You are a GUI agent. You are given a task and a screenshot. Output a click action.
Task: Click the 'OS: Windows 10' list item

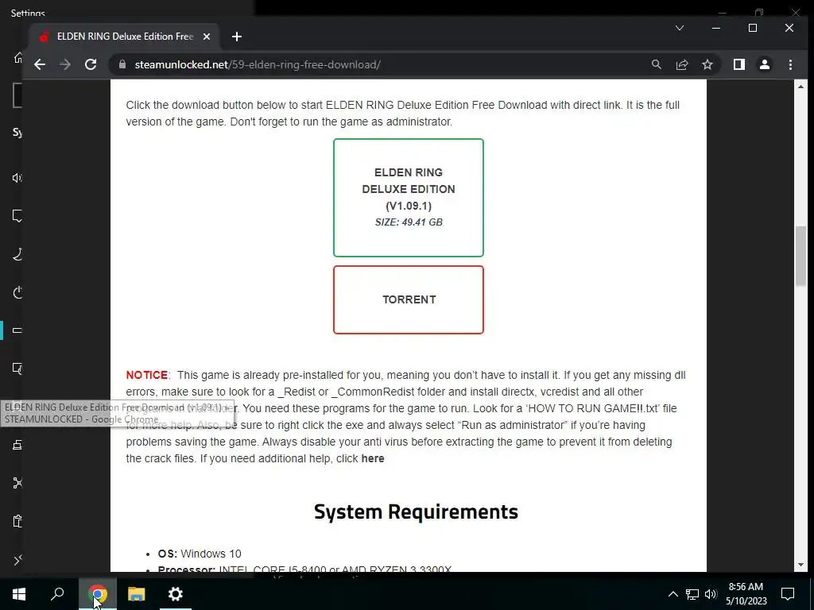[x=200, y=554]
